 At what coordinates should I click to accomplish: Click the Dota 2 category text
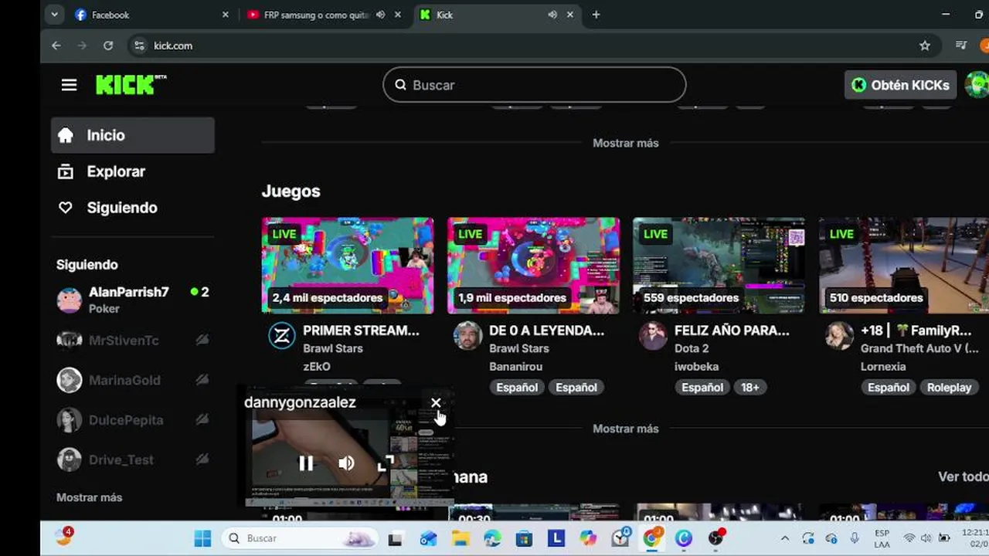click(x=692, y=348)
